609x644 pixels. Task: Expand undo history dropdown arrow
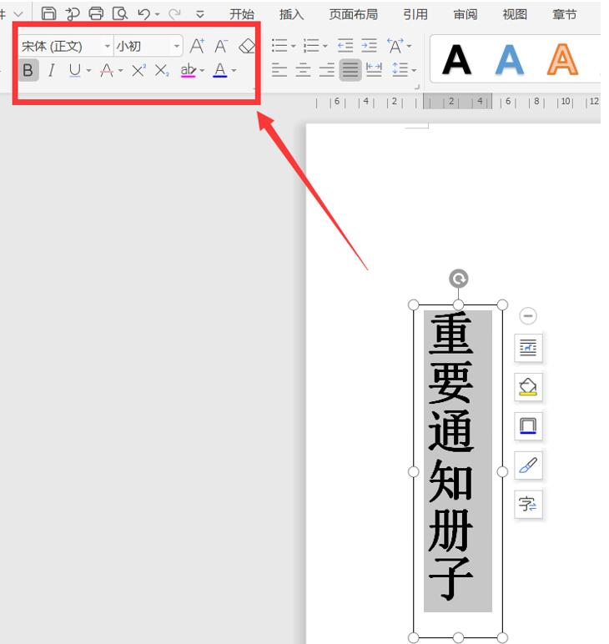[x=158, y=15]
